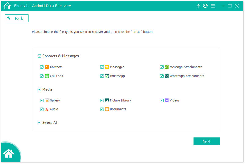Click the home icon in title bar

[7, 6]
